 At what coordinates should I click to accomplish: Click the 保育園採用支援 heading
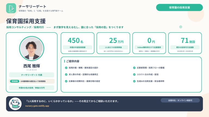(x=26, y=21)
